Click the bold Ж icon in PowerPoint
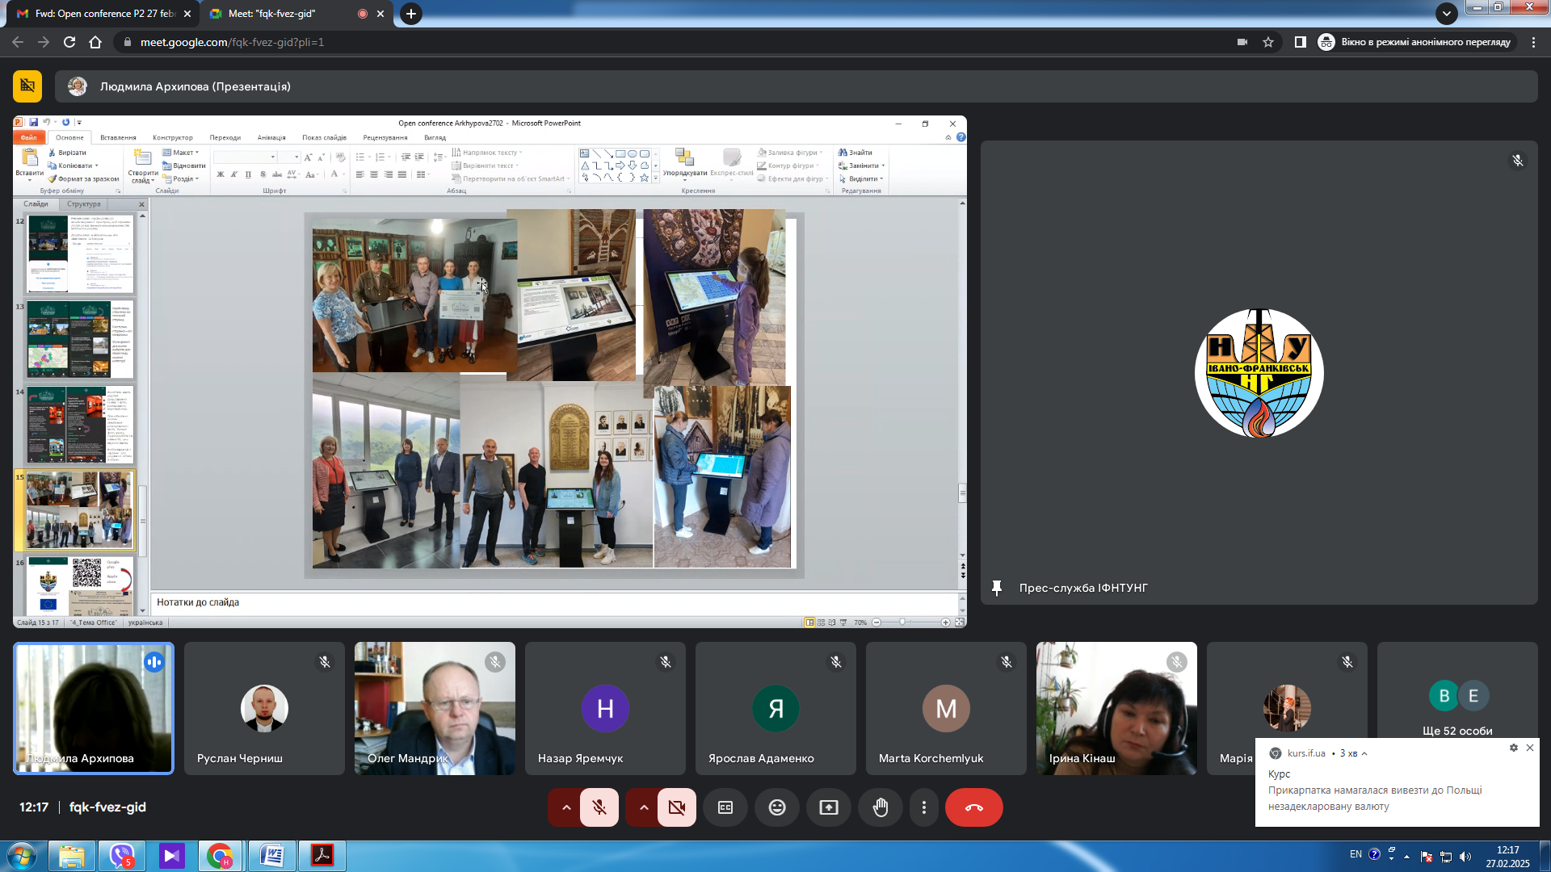The image size is (1551, 872). coord(220,174)
